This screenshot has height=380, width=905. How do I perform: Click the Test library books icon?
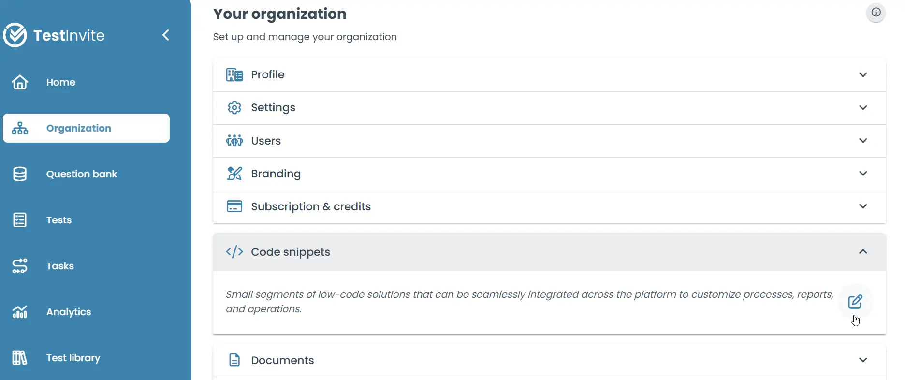[20, 358]
